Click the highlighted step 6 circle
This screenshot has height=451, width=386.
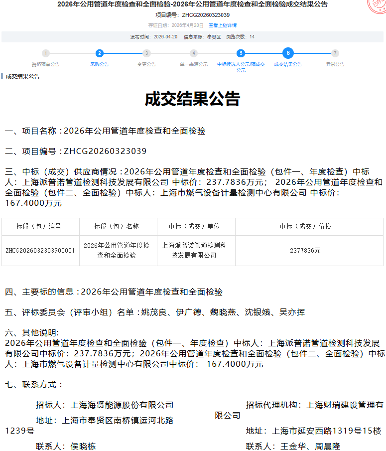click(x=288, y=53)
